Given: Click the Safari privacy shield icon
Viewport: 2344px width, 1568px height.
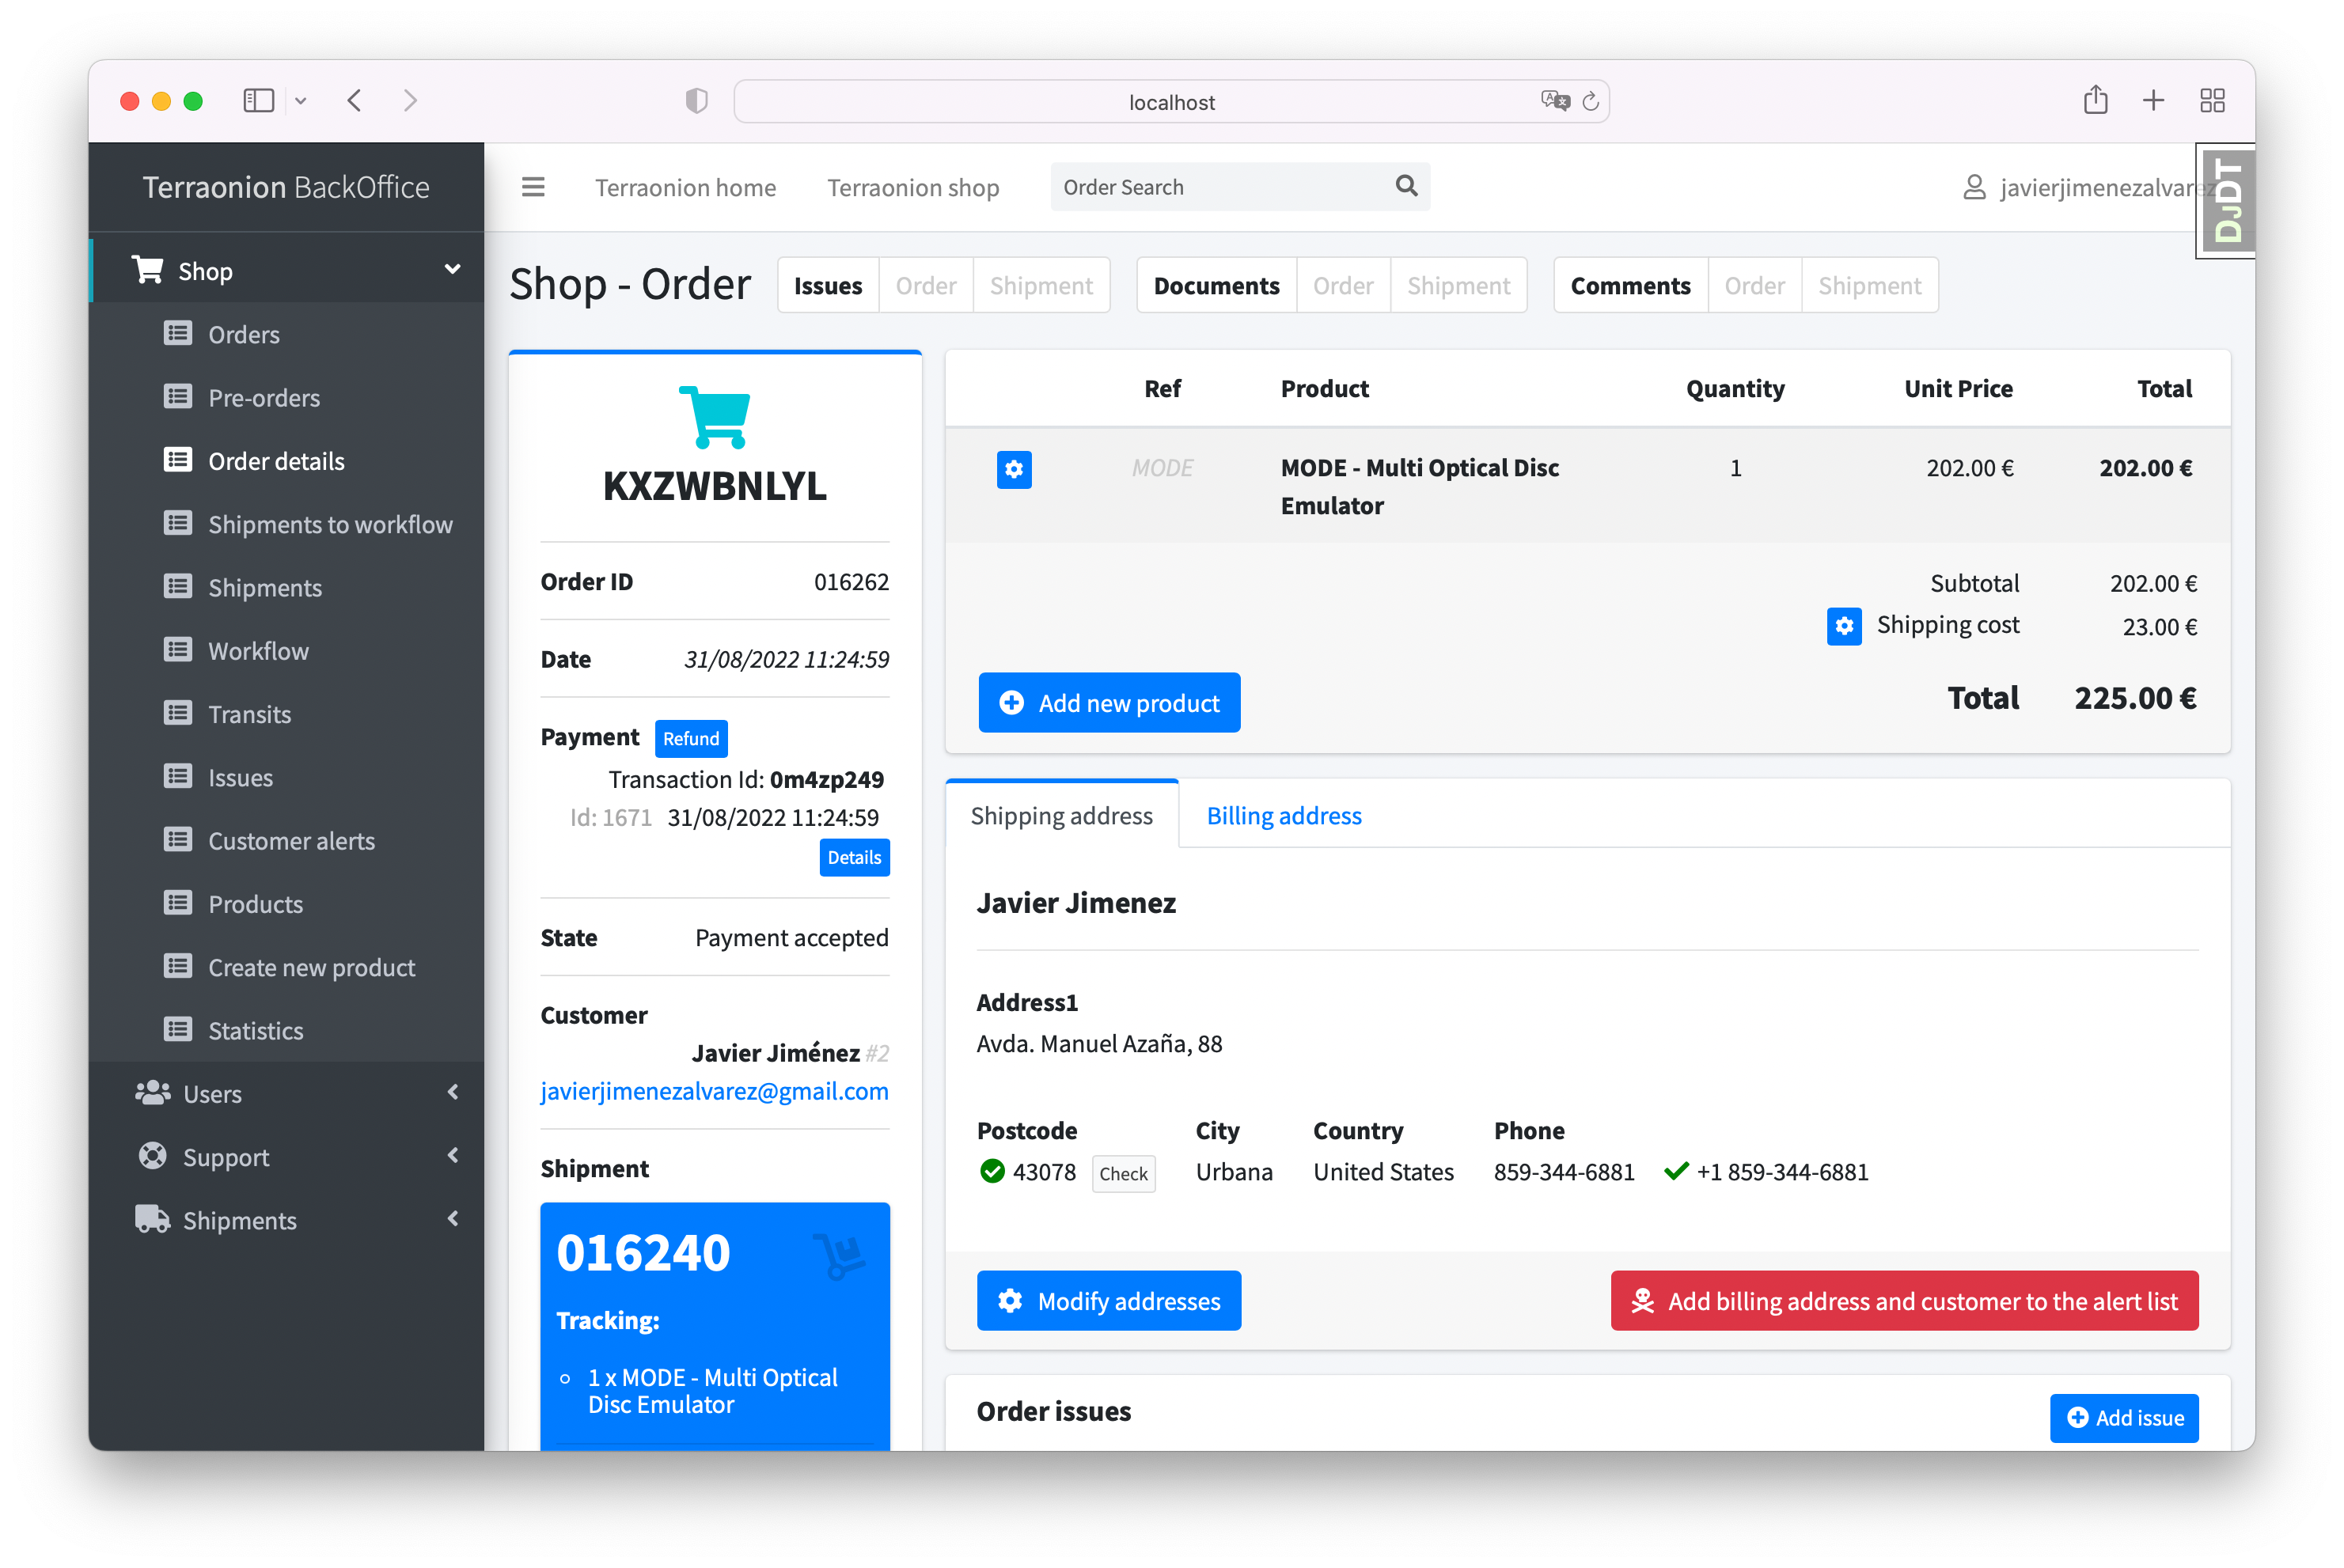Looking at the screenshot, I should 696,101.
